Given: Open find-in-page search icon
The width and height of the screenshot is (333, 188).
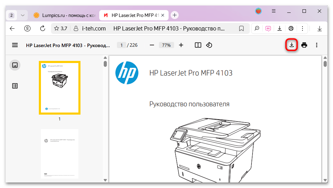Looking at the screenshot, I should (x=257, y=28).
